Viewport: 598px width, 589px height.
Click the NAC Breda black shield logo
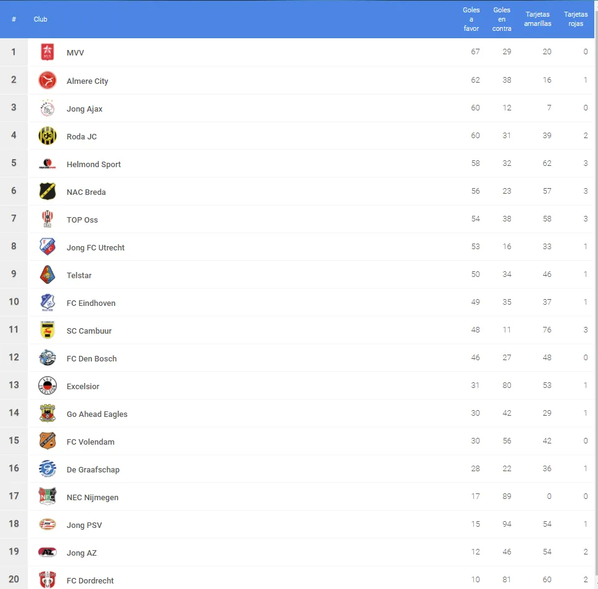coord(48,191)
